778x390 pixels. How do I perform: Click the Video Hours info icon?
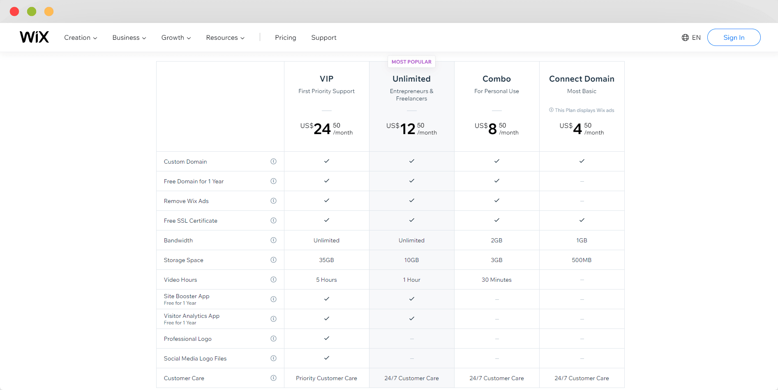tap(273, 280)
